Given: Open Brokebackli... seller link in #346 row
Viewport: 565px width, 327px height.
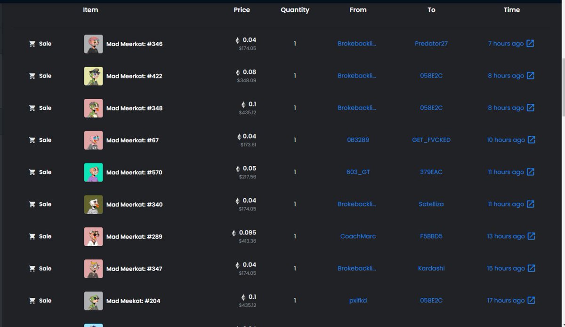Looking at the screenshot, I should pyautogui.click(x=357, y=44).
